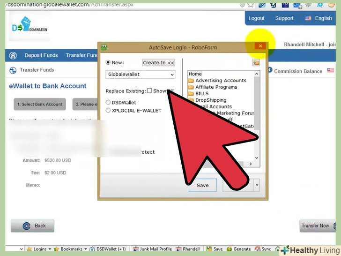
Task: Click the DSDWallet passcard icon in toolbar
Action: coord(92,249)
